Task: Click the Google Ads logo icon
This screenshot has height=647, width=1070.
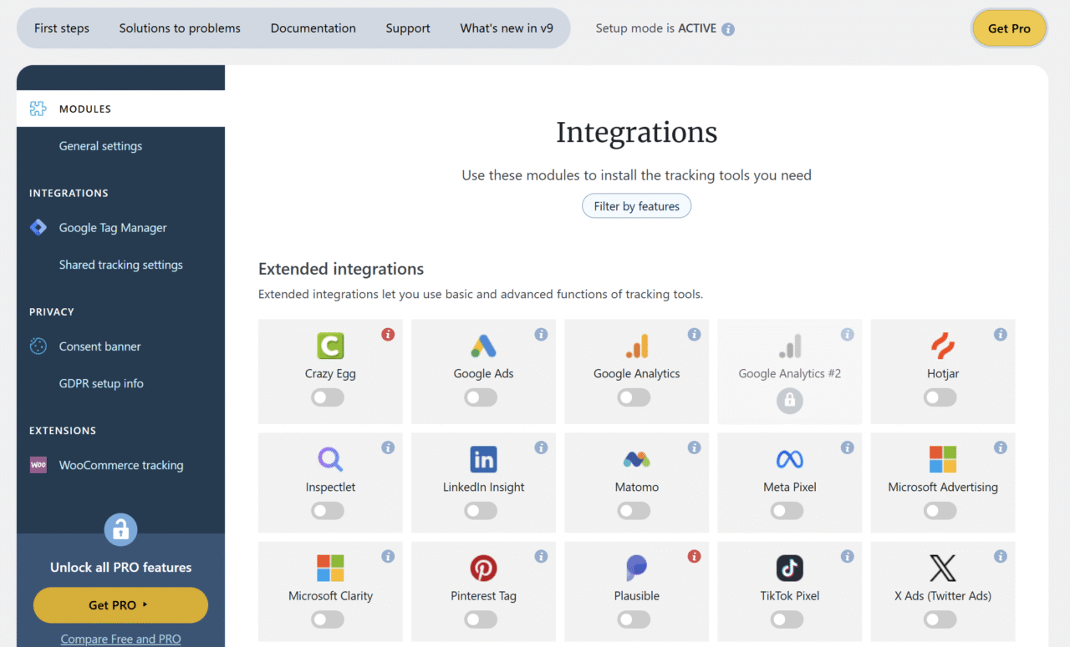Action: [483, 346]
